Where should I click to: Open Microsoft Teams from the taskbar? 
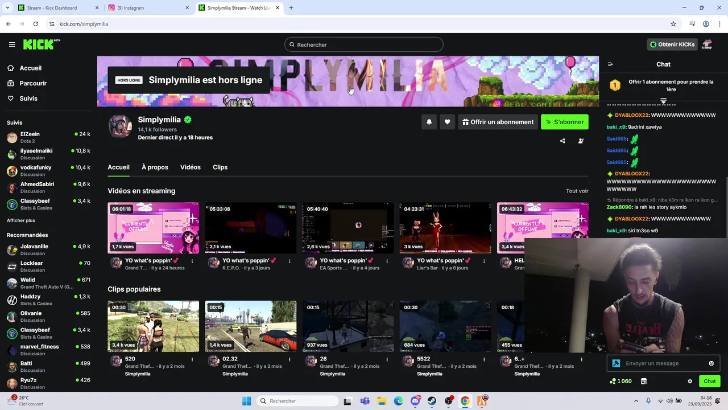click(365, 401)
